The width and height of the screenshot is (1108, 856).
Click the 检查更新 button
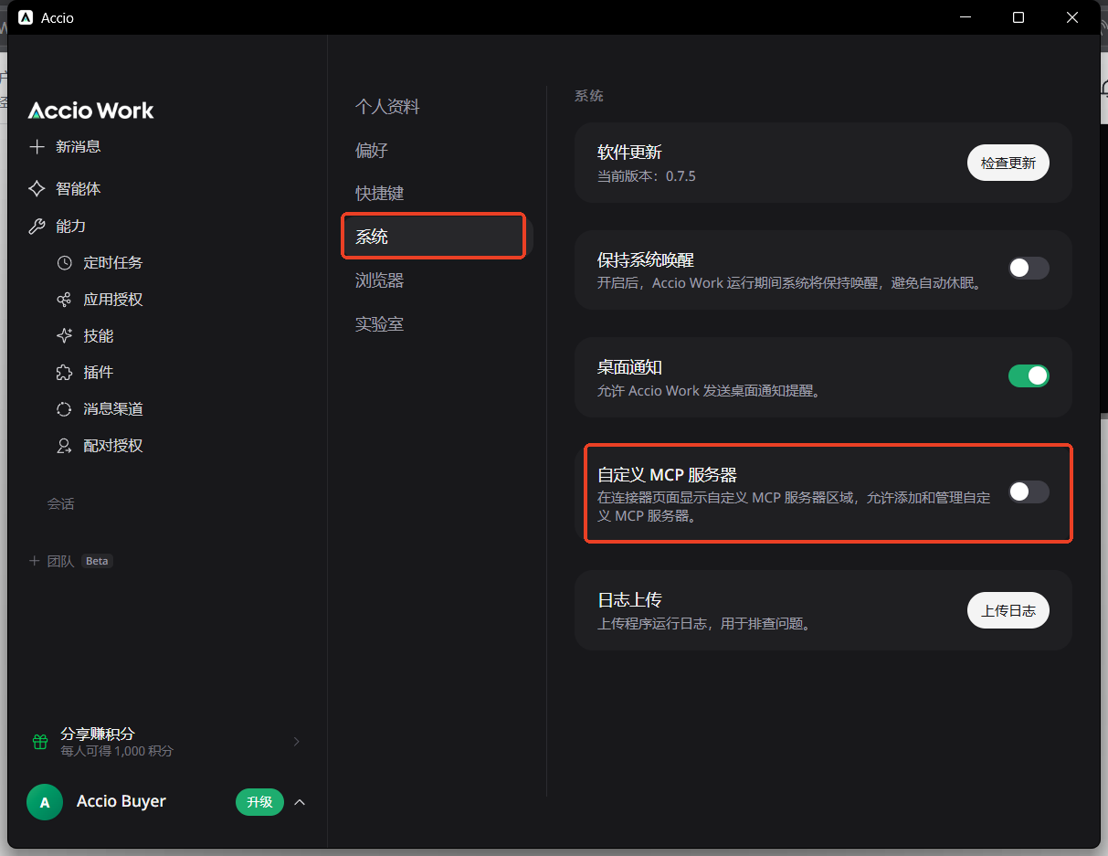(1008, 163)
